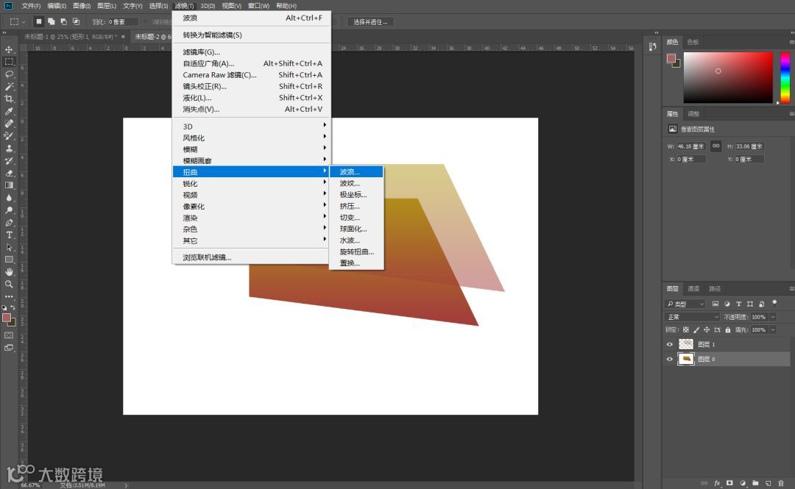Screen dimensions: 795x489
Task: Select the Blur tool
Action: pyautogui.click(x=9, y=198)
